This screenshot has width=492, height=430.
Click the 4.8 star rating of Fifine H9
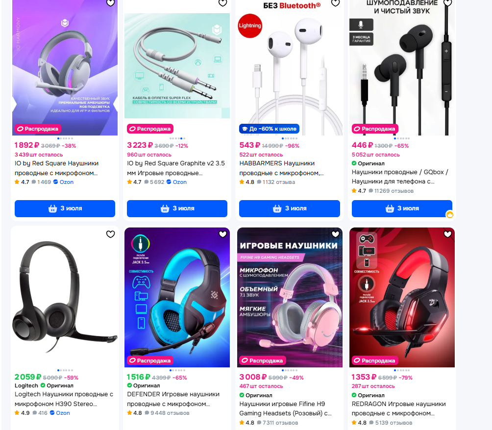pyautogui.click(x=247, y=423)
